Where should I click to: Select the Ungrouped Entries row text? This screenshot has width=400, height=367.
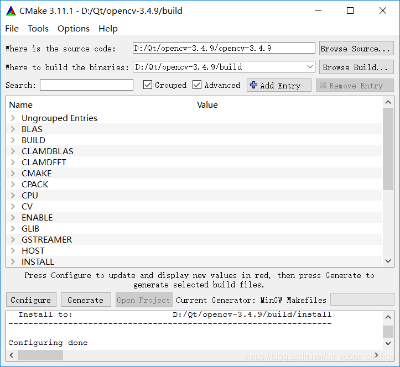pyautogui.click(x=59, y=118)
